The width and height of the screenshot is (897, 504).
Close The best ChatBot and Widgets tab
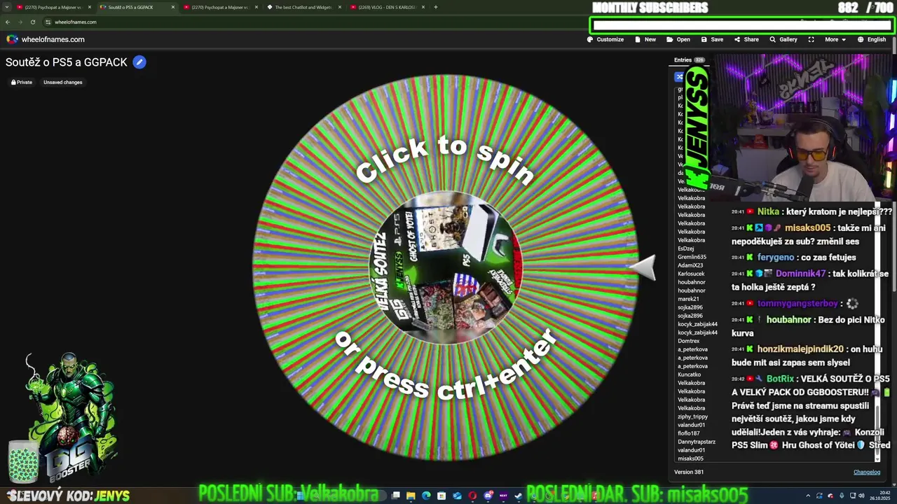click(340, 7)
